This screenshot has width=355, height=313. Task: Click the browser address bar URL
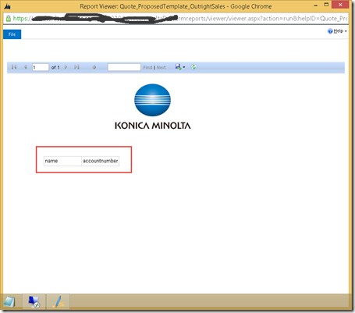[179, 19]
